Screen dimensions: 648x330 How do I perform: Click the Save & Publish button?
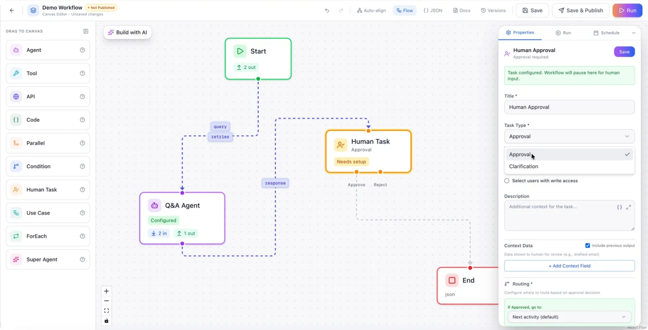(x=580, y=11)
